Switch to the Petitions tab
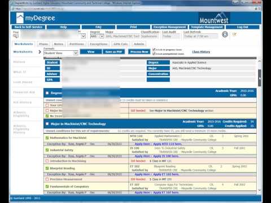The height and width of the screenshot is (203, 271). coord(77,44)
